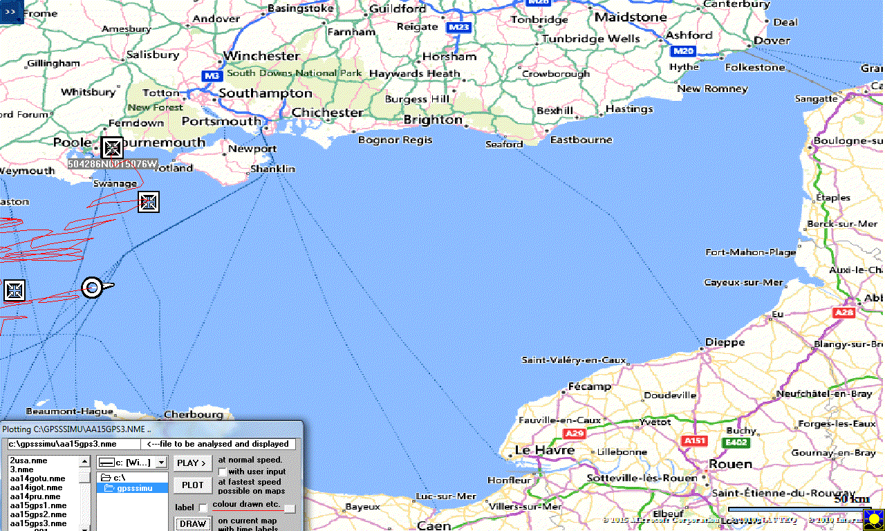Click the A29 road sign on map
Screen dimensions: 885x531
(575, 434)
